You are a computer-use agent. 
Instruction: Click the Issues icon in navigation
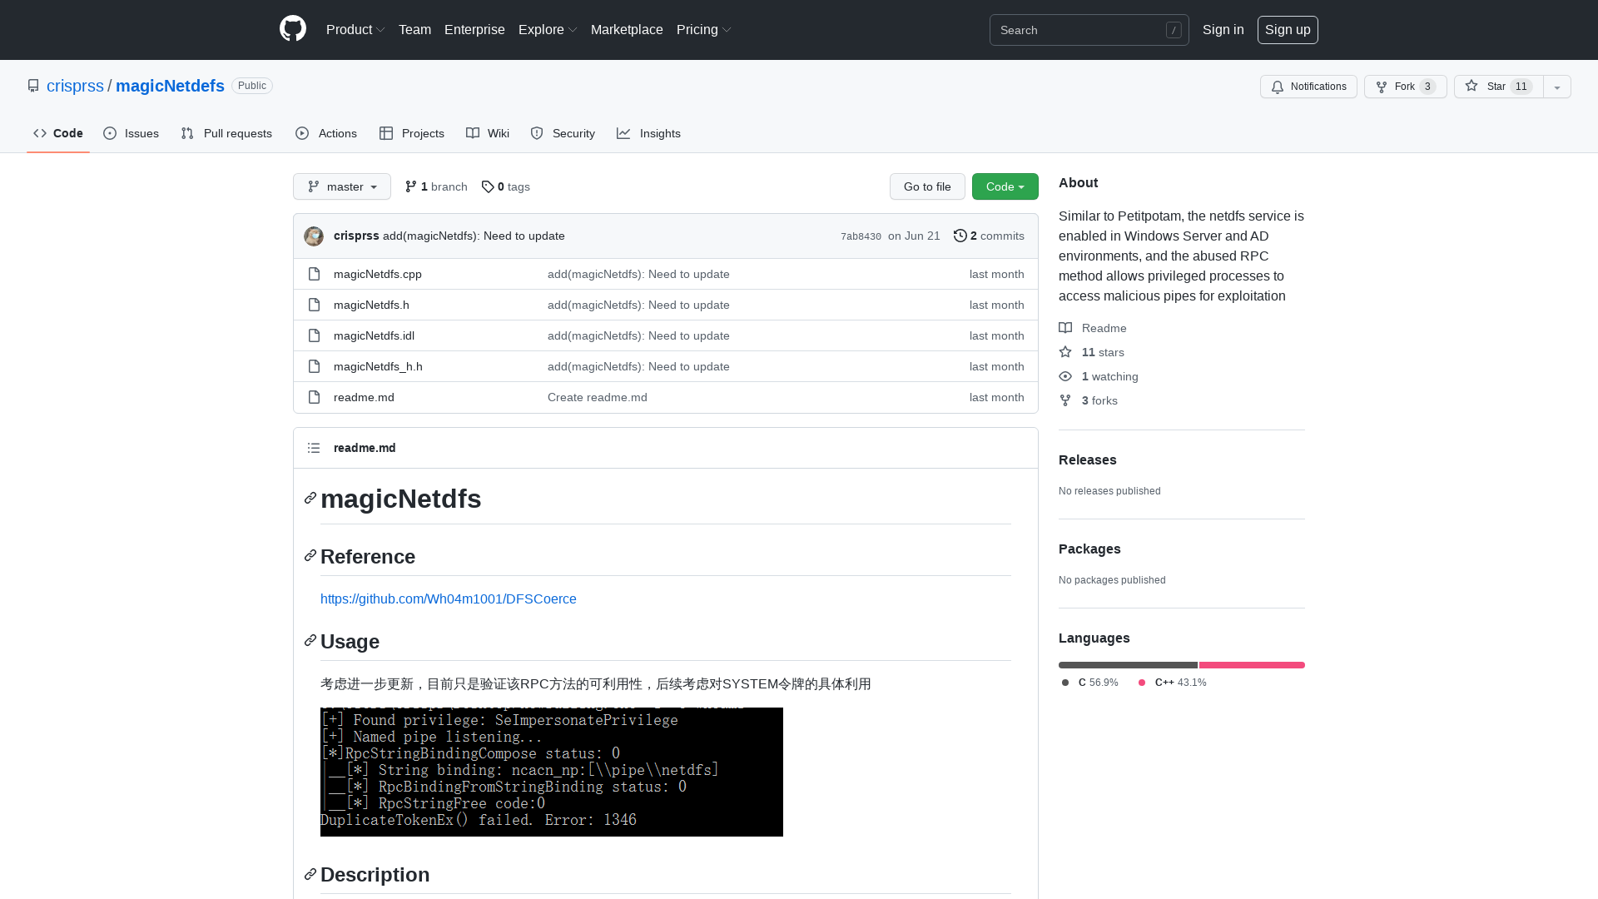pyautogui.click(x=110, y=133)
